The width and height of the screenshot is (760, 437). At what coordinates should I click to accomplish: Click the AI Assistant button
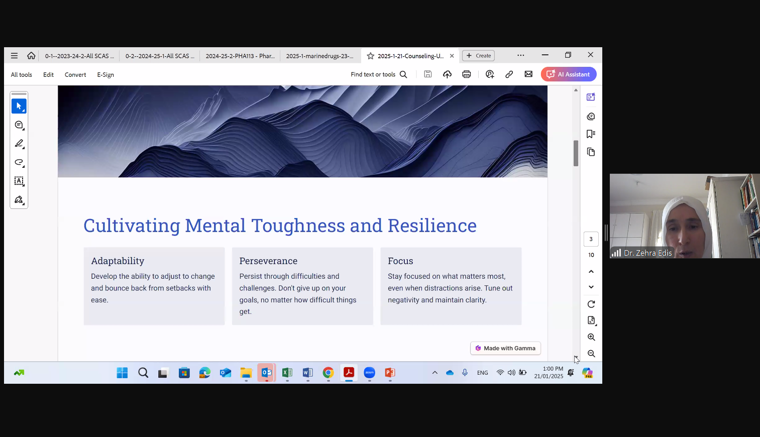(x=569, y=74)
